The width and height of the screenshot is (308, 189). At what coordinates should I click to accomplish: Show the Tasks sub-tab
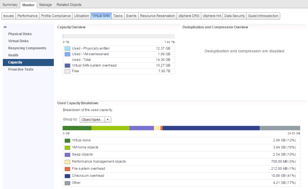[x=118, y=16]
